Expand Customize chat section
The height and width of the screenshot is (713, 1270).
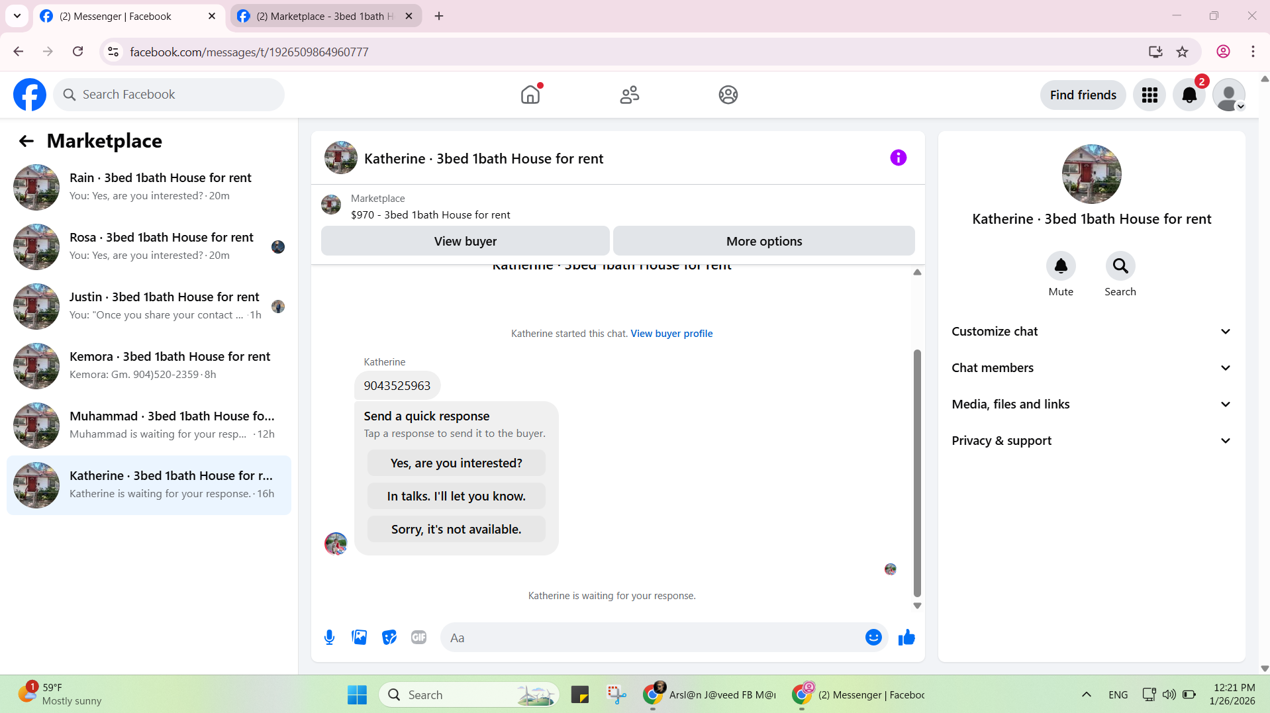[1091, 332]
